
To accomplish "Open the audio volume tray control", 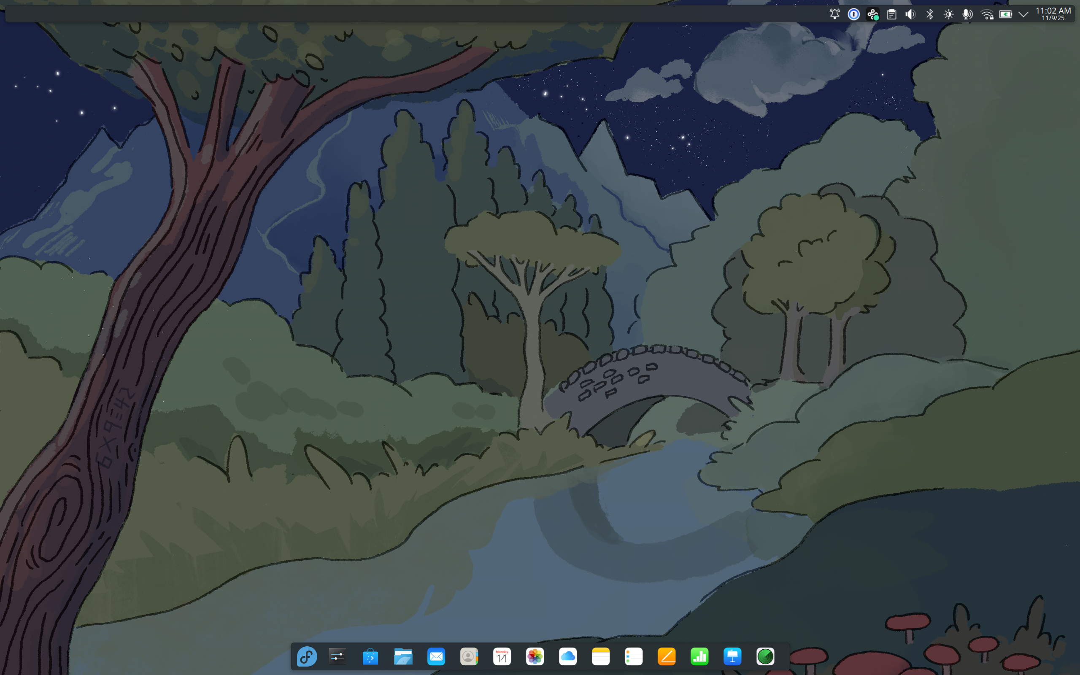I will (910, 14).
